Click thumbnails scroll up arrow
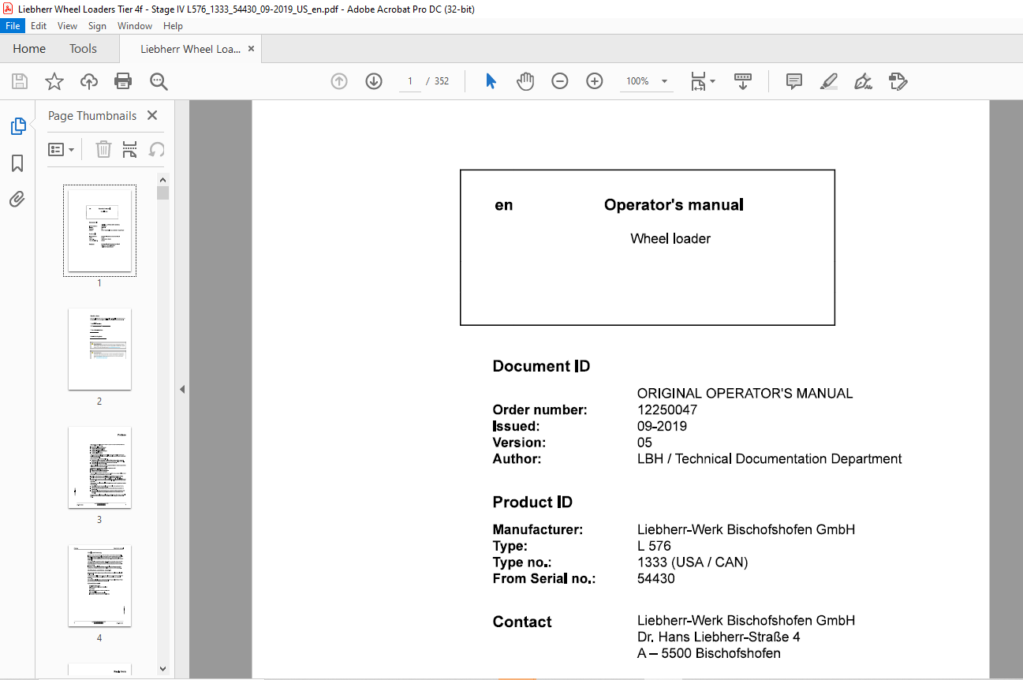 click(x=162, y=179)
